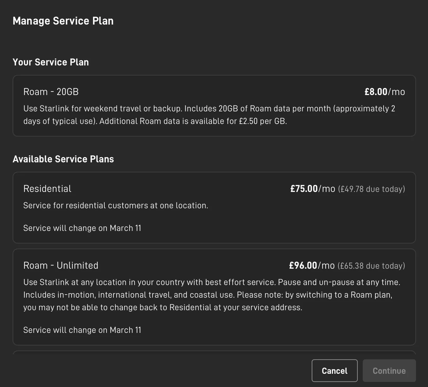Click the 'Manage Service Plan' heading
Image resolution: width=428 pixels, height=387 pixels.
point(63,21)
